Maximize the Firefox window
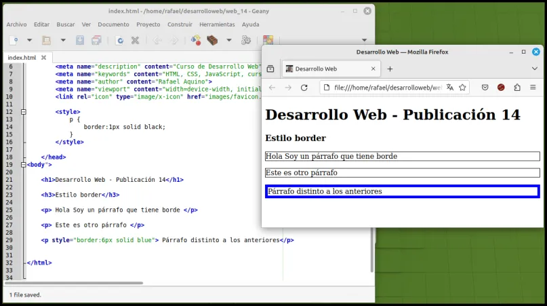Screen dimensions: 547x306 tap(524, 52)
